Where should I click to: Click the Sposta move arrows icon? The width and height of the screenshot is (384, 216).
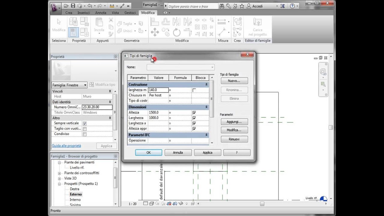[155, 31]
